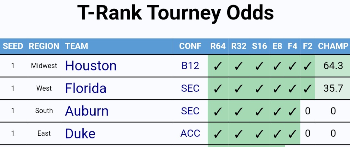Viewport: 350px width, 147px height.
Task: Select the B12 conference link
Action: 190,66
